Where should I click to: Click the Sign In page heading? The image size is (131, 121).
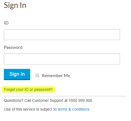point(15,5)
